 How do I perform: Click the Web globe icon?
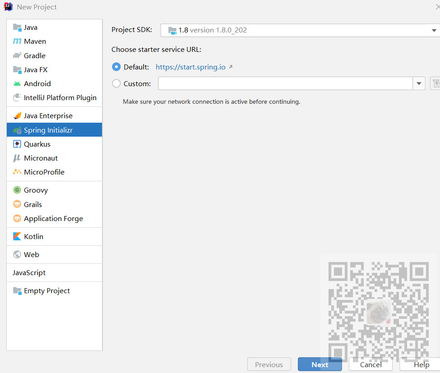[x=17, y=254]
